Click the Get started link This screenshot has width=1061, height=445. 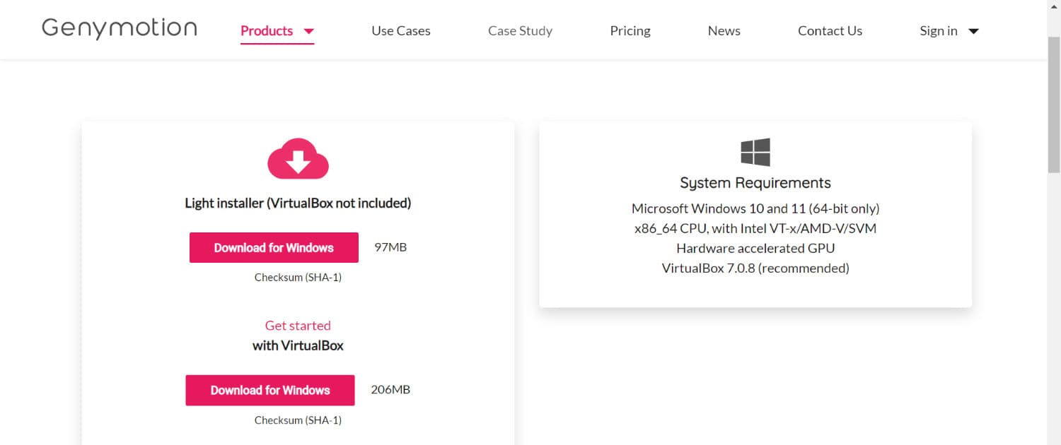(298, 326)
